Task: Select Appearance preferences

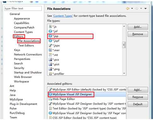Action: click(22, 19)
